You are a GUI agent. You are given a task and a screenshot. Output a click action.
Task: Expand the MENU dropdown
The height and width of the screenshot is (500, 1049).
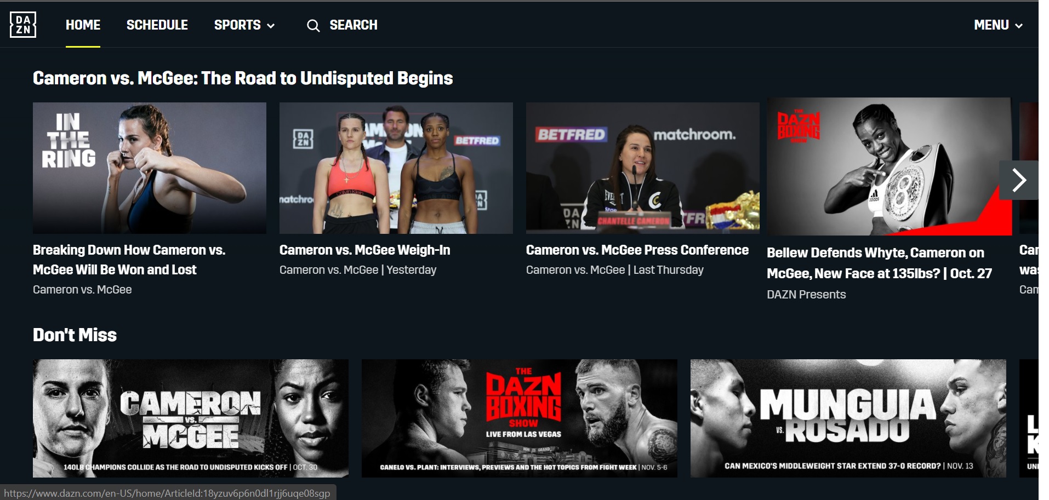coord(998,25)
